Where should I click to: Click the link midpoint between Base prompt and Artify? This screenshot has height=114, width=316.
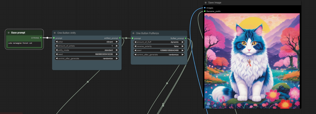tap(47, 38)
